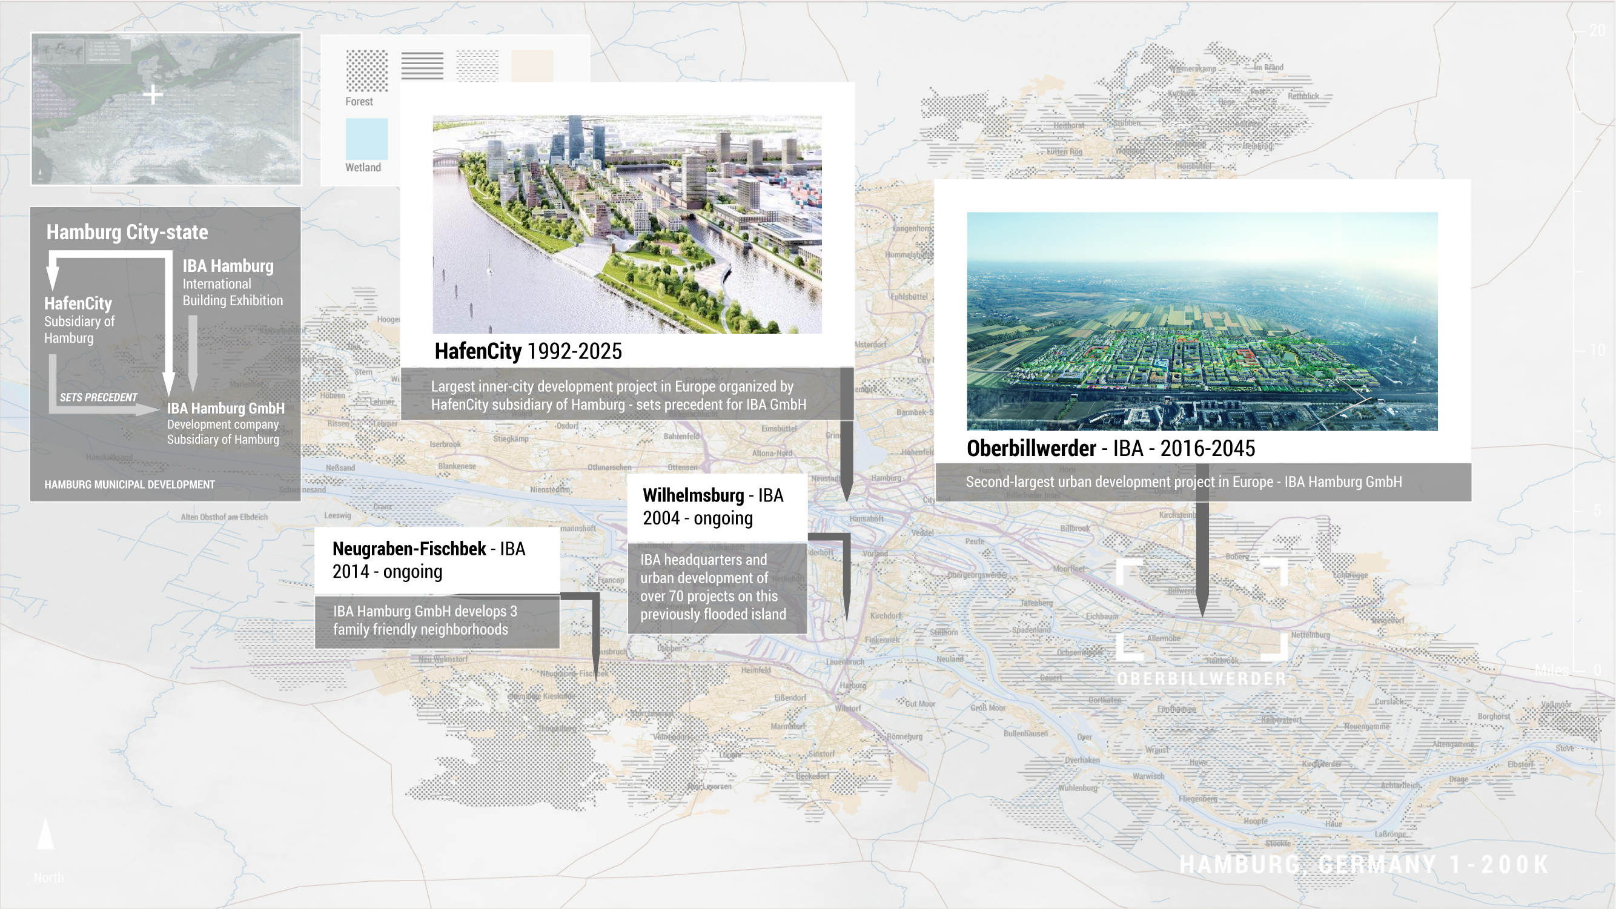Click the 'Wetland' legend label
1616x909 pixels.
coord(363,168)
